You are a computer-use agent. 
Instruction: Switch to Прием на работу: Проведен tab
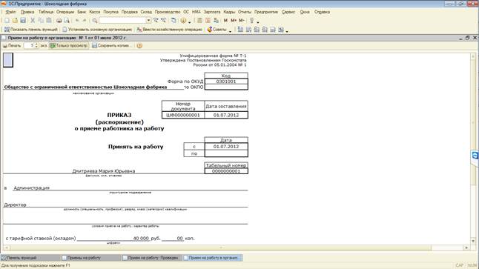click(x=151, y=258)
